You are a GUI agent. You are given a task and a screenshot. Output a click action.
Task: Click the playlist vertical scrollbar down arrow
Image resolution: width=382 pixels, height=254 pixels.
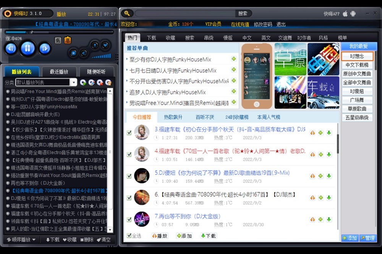coord(110,230)
